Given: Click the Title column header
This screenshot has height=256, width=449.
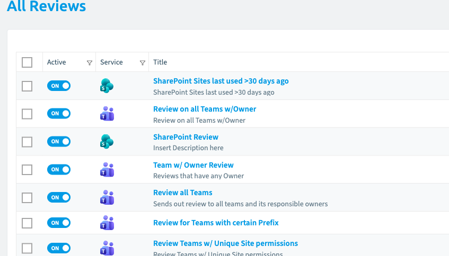Looking at the screenshot, I should click(x=160, y=62).
